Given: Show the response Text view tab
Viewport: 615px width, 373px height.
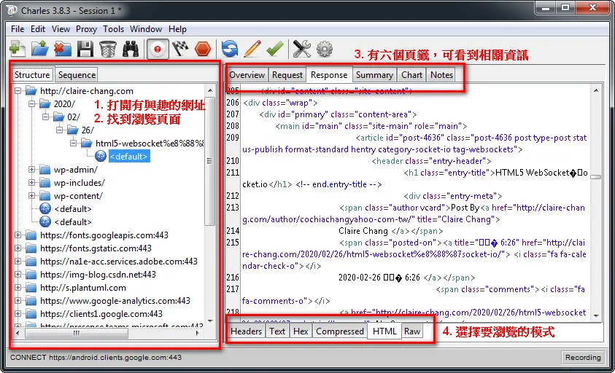Looking at the screenshot, I should tap(277, 331).
